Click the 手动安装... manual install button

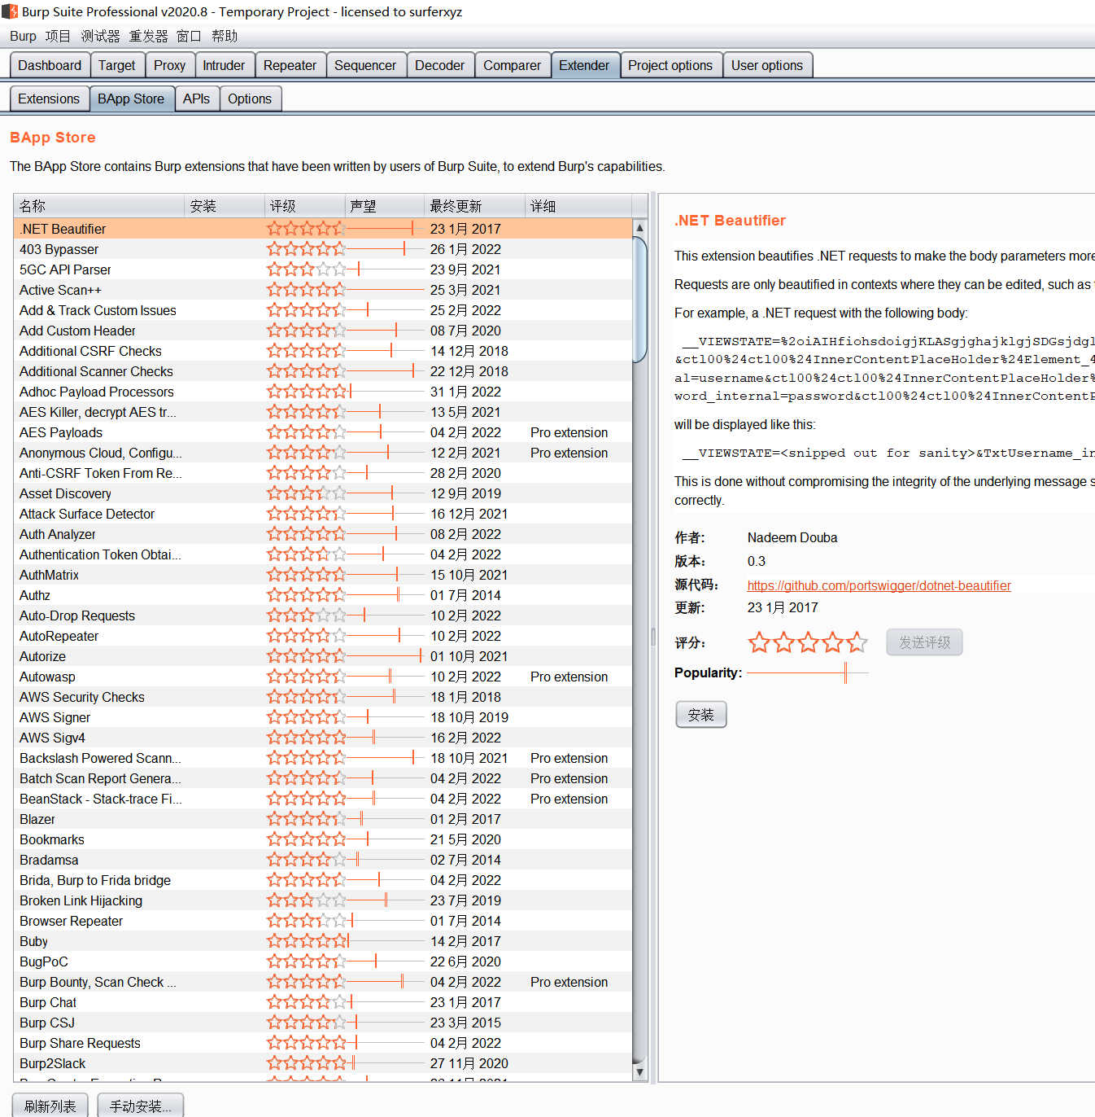[140, 1106]
